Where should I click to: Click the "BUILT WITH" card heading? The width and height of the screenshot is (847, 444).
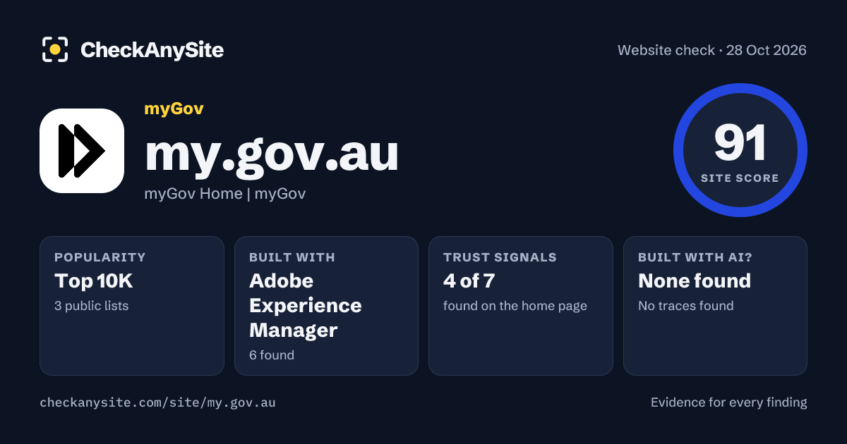tap(292, 257)
